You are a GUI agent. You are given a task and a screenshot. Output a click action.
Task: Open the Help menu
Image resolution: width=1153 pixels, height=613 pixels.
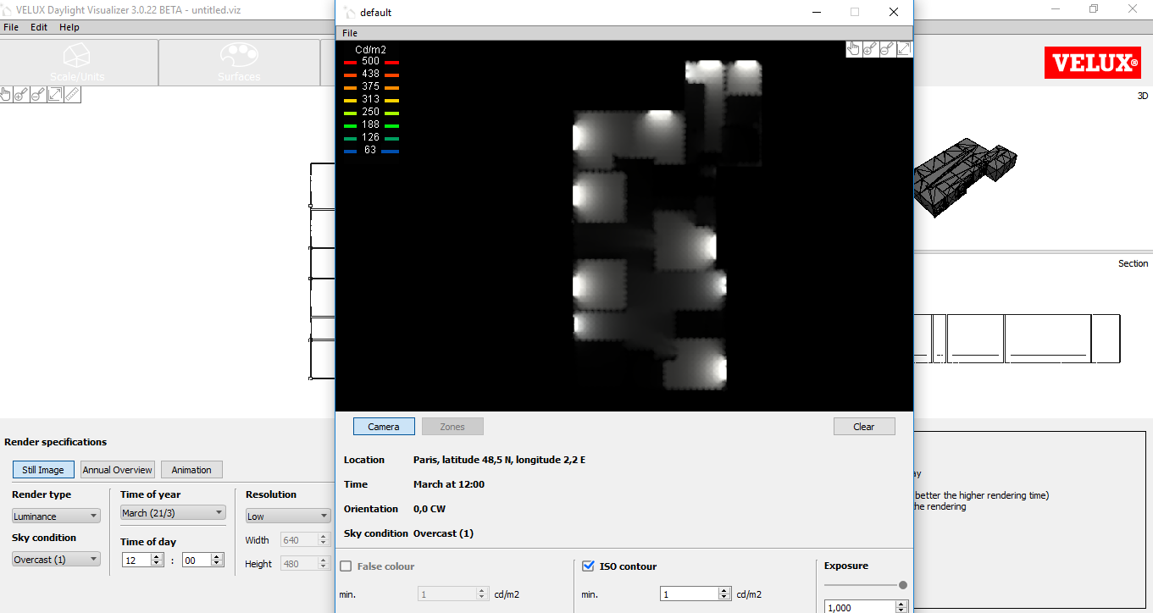(69, 27)
